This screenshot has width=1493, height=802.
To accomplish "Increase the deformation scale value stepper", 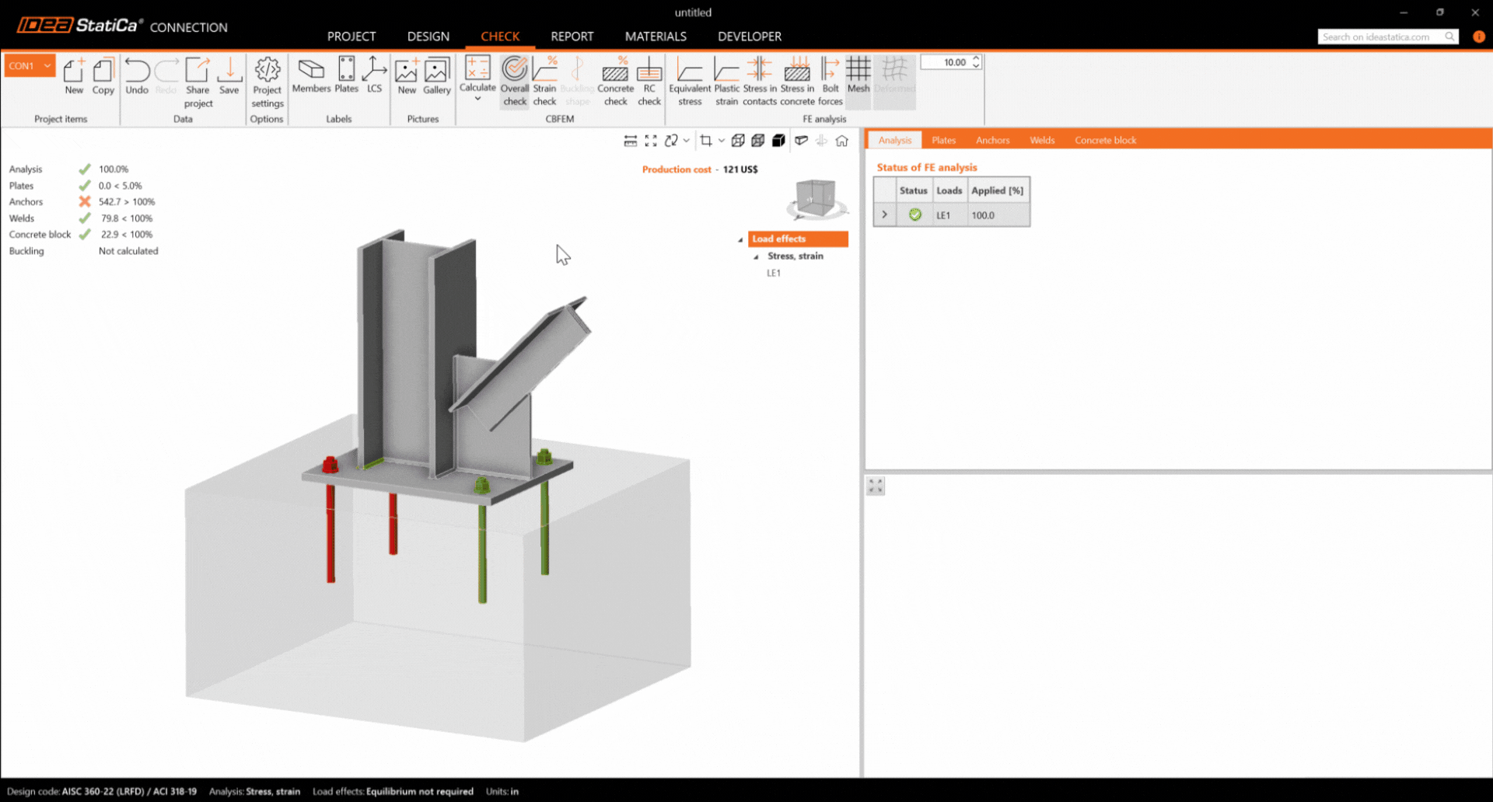I will tap(976, 58).
